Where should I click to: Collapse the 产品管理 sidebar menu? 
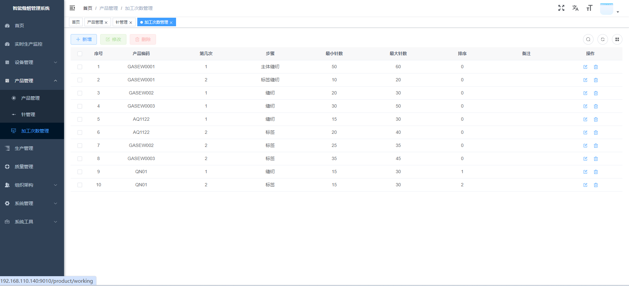pos(32,81)
